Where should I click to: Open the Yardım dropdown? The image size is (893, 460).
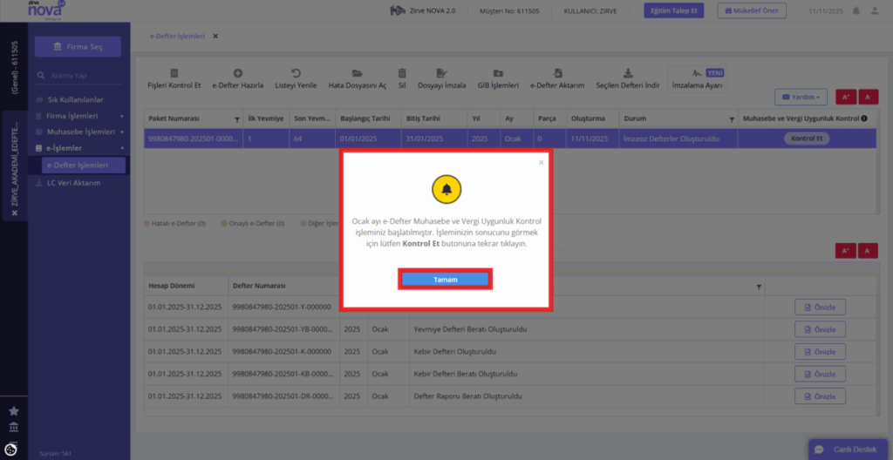click(801, 98)
